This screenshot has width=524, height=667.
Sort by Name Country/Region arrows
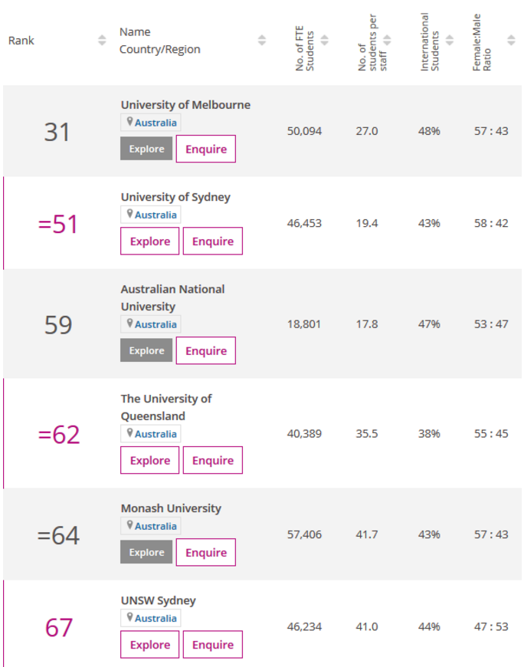[262, 41]
